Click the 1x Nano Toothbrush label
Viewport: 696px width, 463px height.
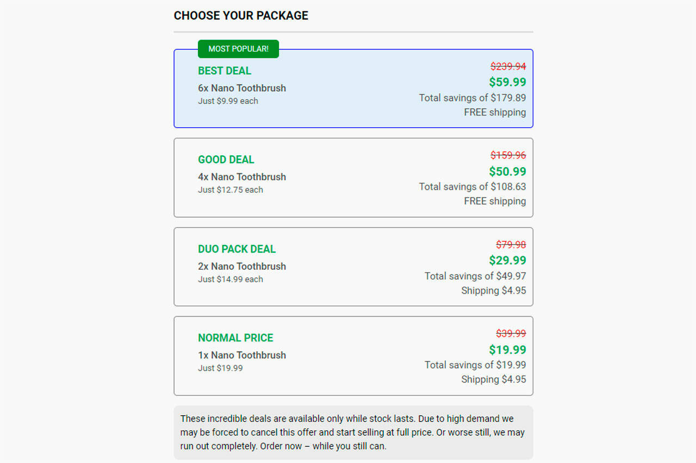[242, 355]
